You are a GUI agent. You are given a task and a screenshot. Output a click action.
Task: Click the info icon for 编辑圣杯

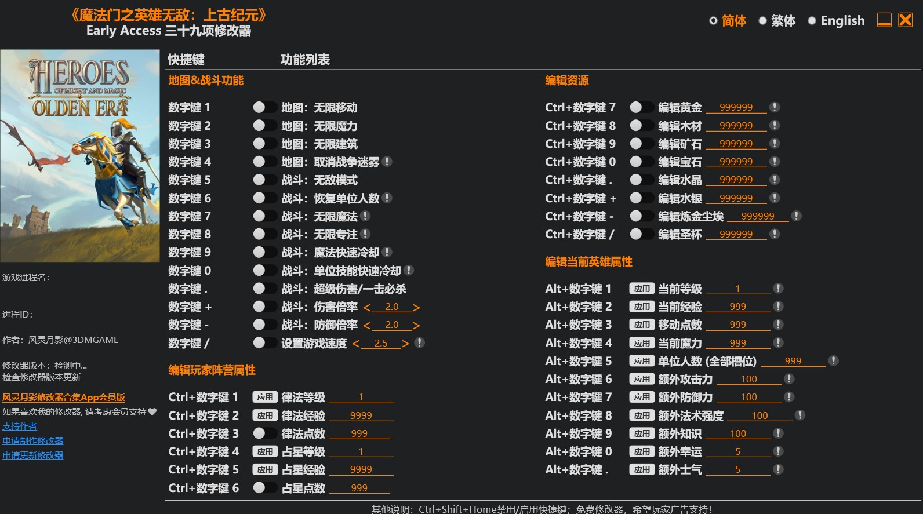point(775,234)
